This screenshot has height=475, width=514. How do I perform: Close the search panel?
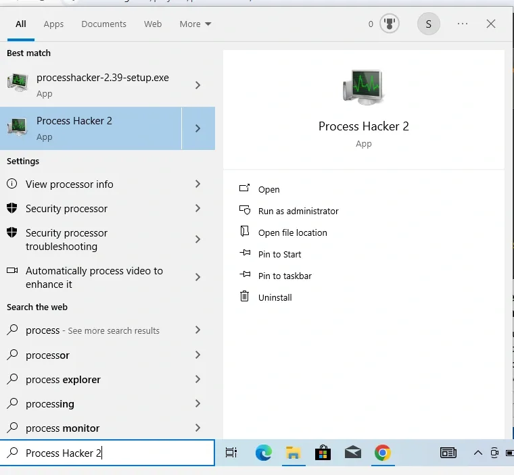point(491,24)
